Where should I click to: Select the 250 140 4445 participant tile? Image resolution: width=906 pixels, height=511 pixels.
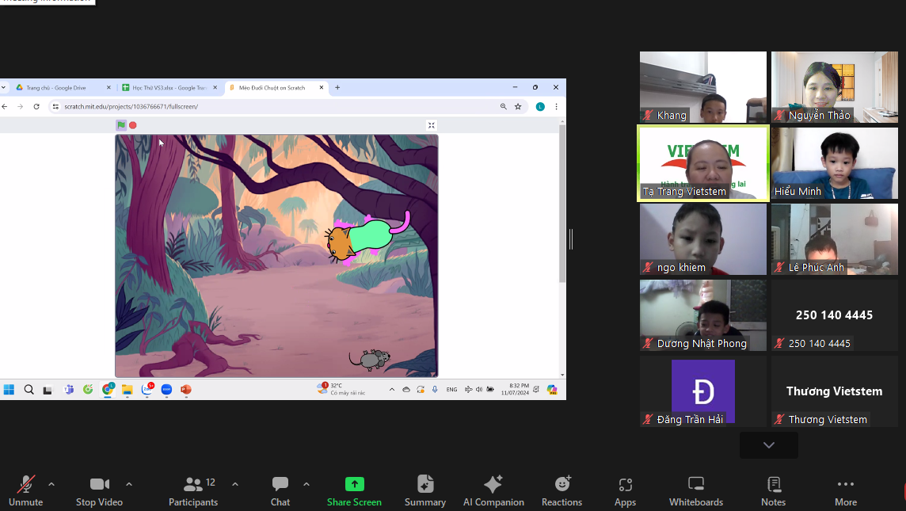click(x=835, y=315)
